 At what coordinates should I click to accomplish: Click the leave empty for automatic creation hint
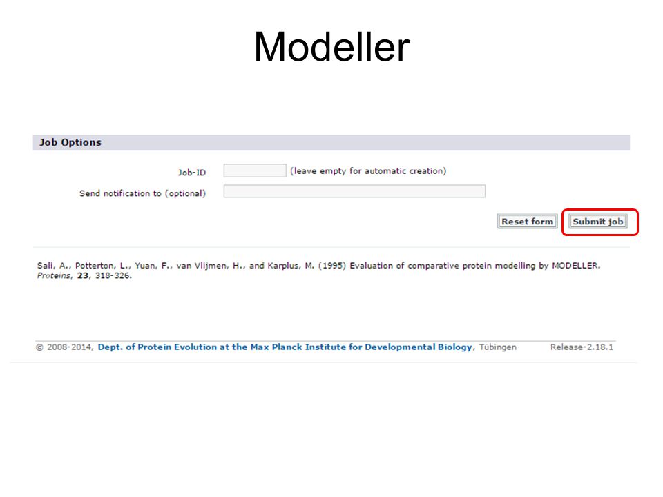pos(368,170)
